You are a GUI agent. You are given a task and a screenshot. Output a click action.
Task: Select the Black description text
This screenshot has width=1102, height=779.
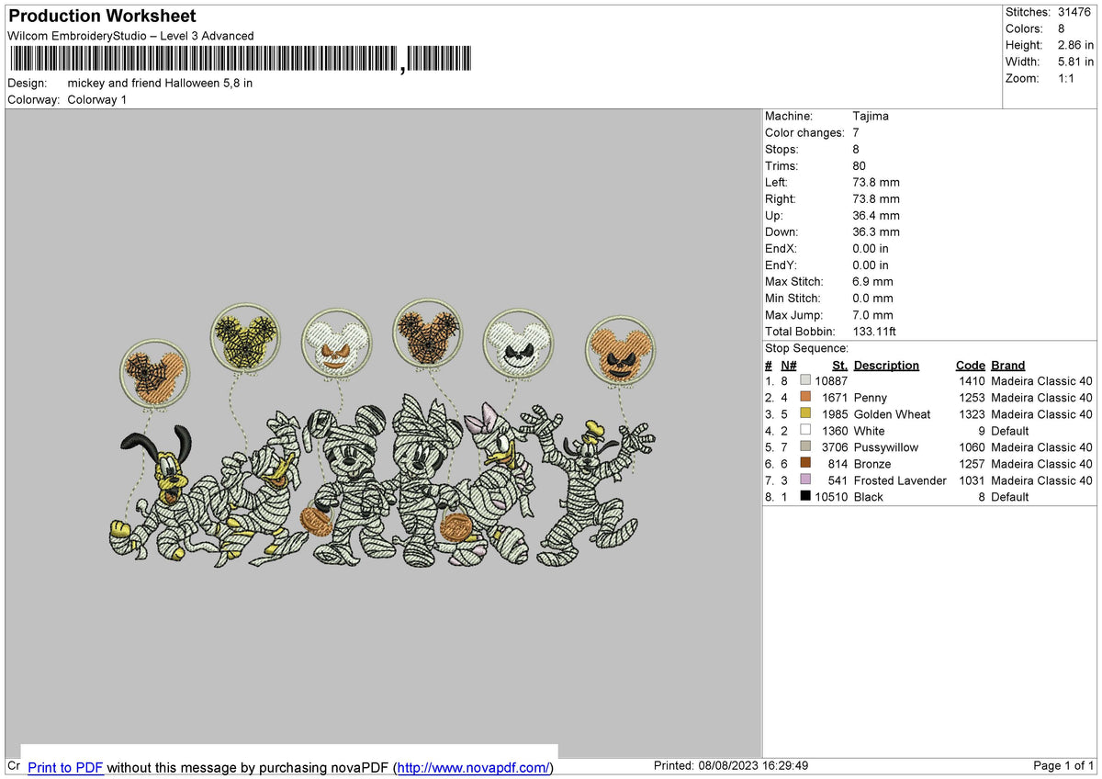pyautogui.click(x=868, y=496)
